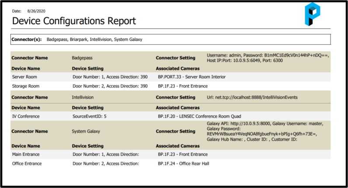Select Badgepass connector setting with admin username
This screenshot has height=188, width=348.
268,58
